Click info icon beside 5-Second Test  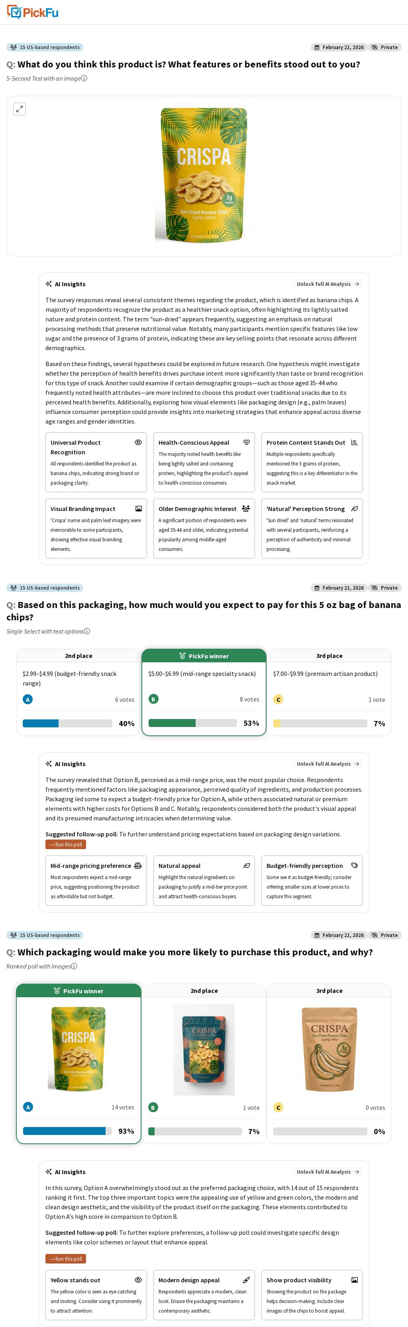84,79
